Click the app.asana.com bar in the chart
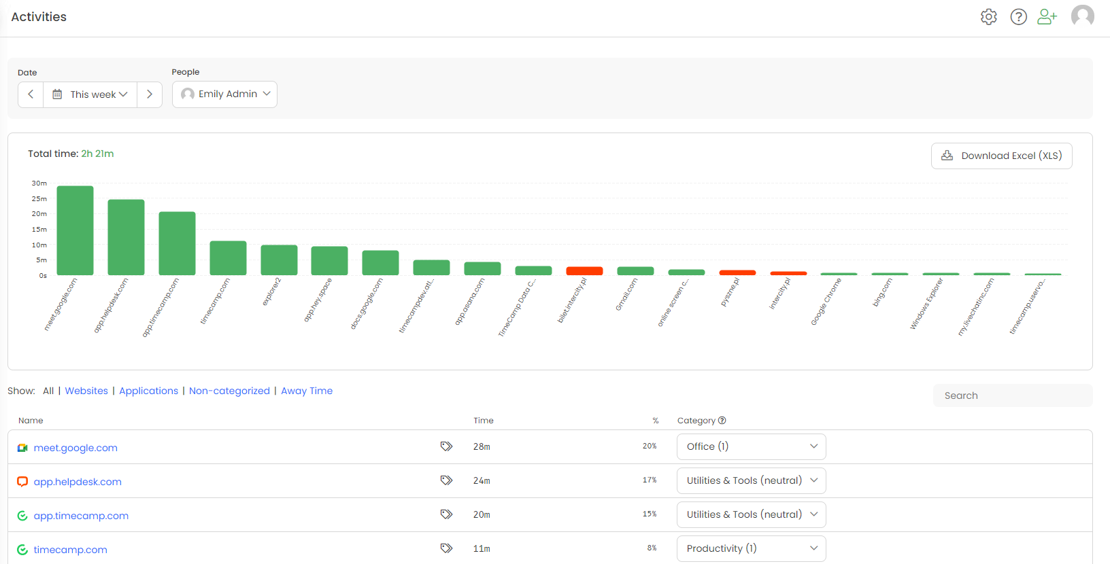 tap(482, 268)
